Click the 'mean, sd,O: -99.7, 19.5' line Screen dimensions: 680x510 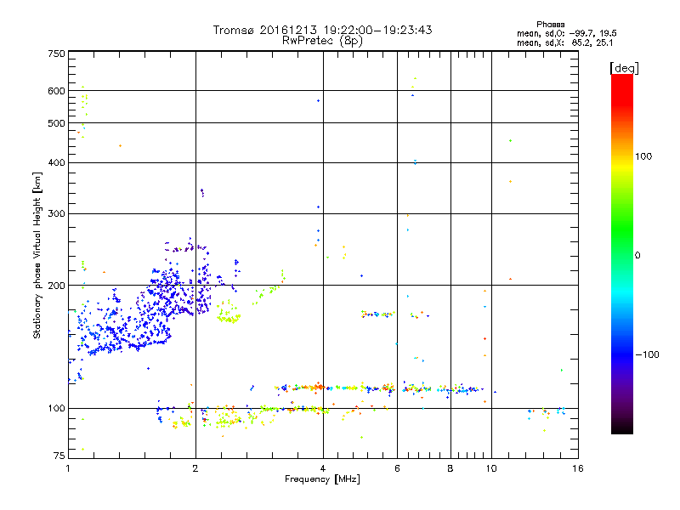pos(566,33)
